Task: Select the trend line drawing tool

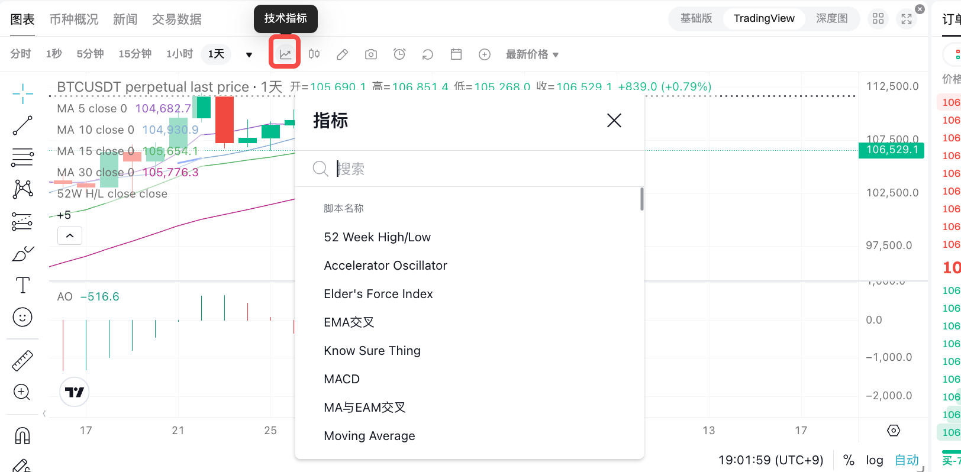Action: 22,125
